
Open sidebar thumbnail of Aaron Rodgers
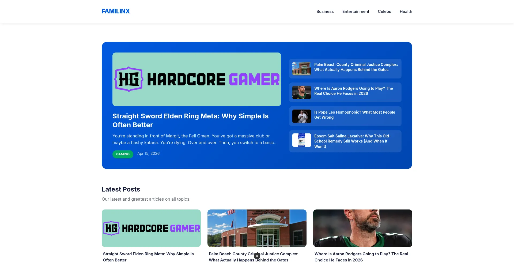pyautogui.click(x=302, y=92)
